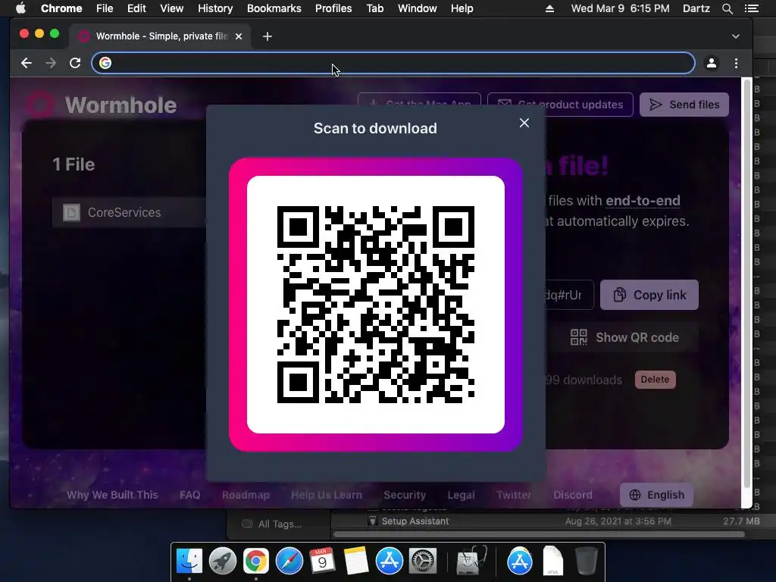Close the Wormhole tab
The image size is (776, 582).
(x=239, y=36)
